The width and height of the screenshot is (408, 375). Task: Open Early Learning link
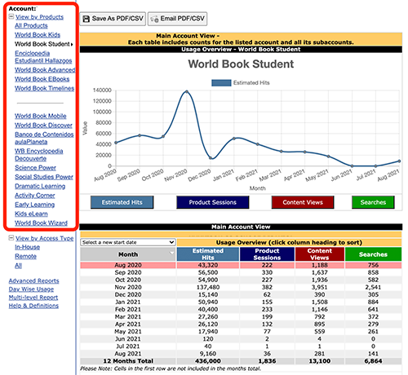(35, 205)
